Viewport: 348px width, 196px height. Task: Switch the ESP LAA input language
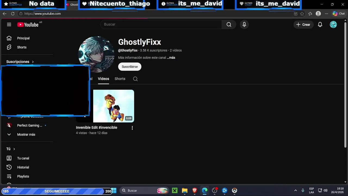312,191
